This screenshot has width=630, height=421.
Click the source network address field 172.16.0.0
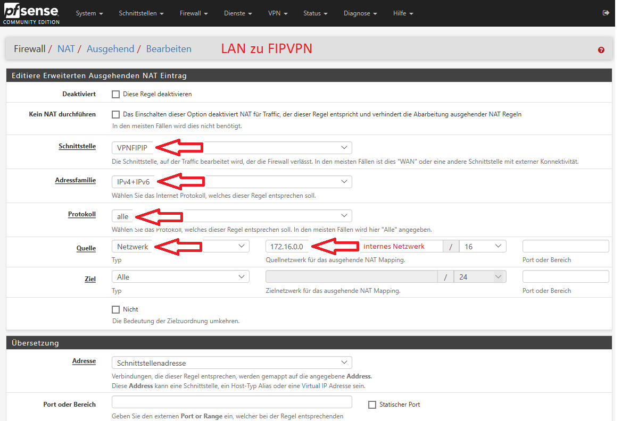(x=287, y=246)
